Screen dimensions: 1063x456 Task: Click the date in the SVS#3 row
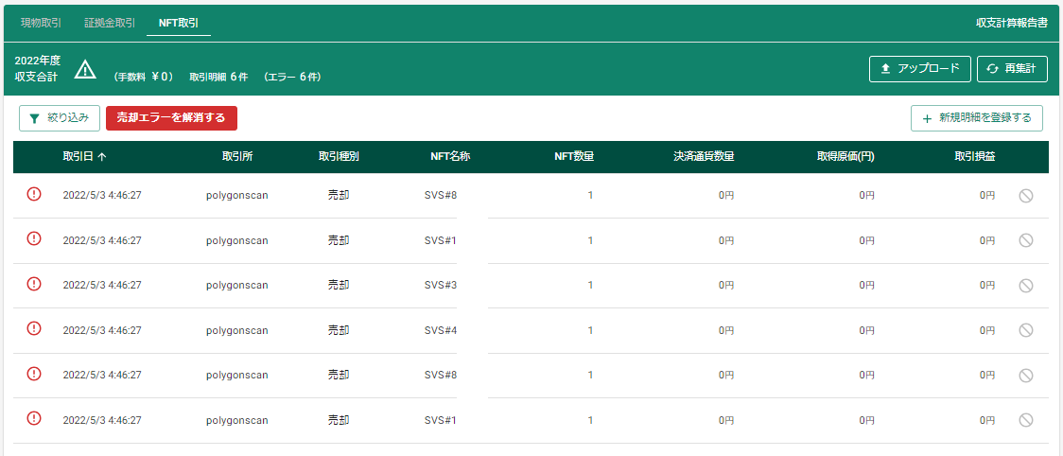point(102,285)
